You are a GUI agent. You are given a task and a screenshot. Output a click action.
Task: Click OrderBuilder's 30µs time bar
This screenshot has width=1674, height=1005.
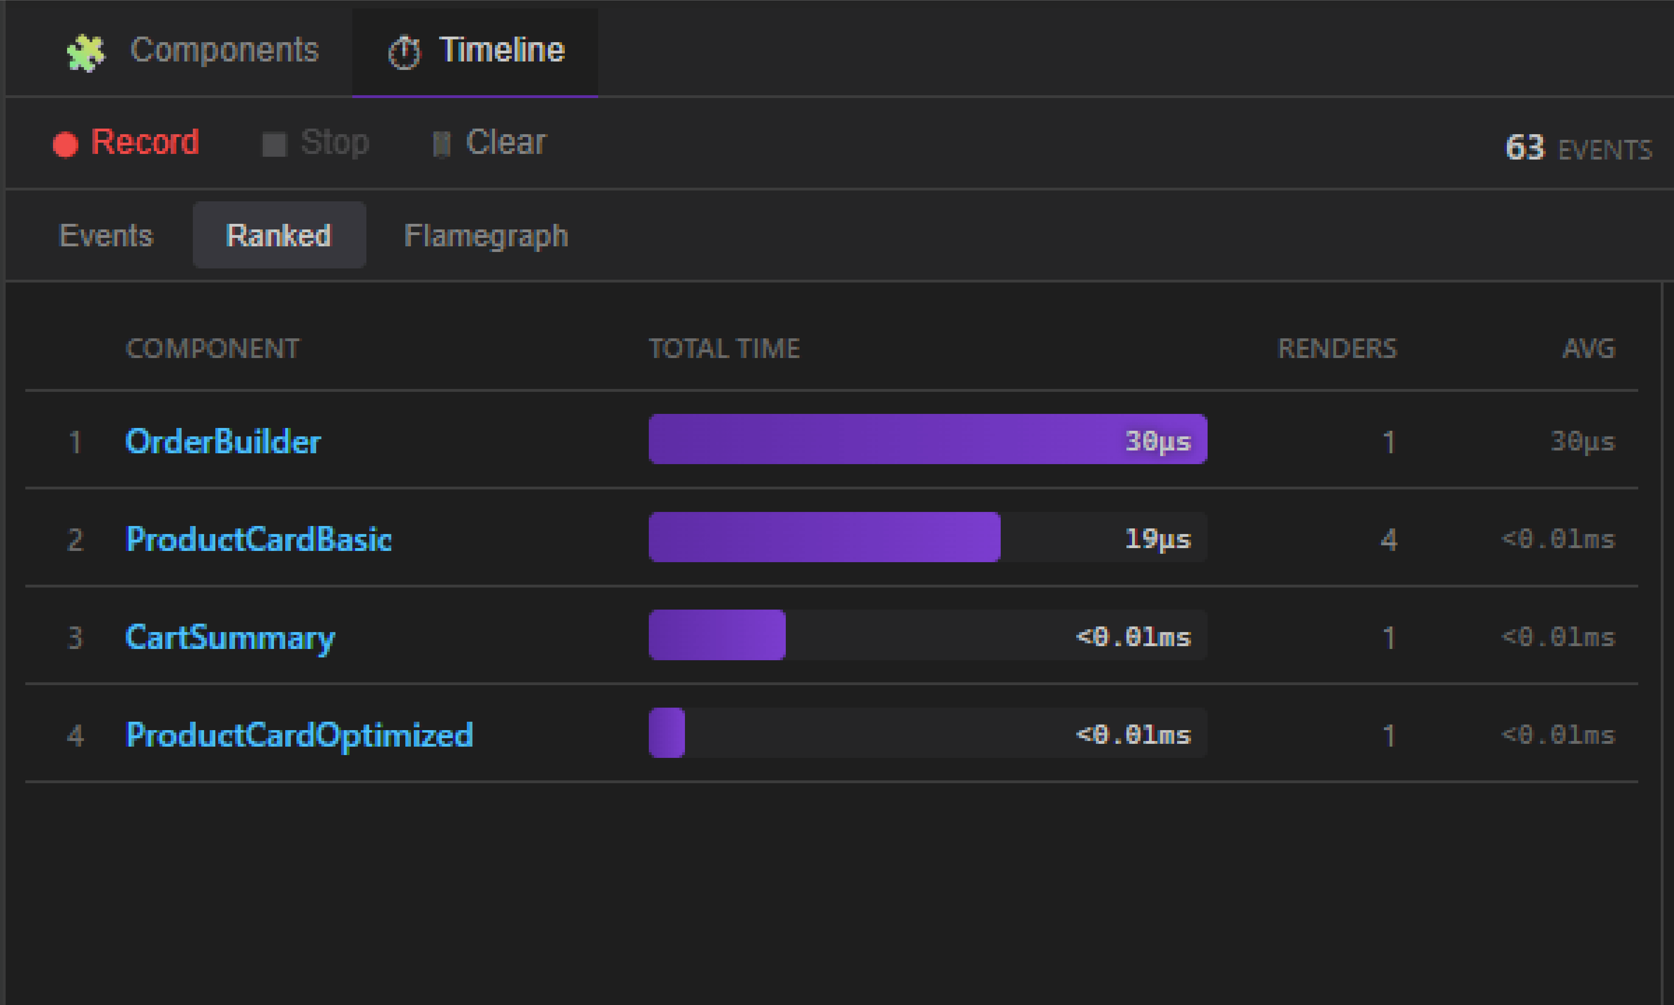click(927, 441)
